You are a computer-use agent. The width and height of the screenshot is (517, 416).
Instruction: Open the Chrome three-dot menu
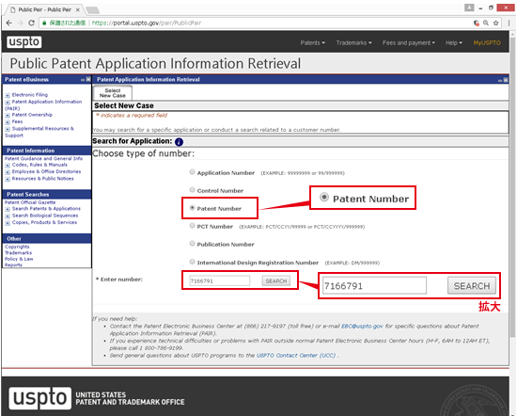[509, 23]
